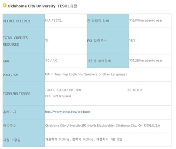The image size is (176, 149).
Task: Select the TOTAL CREDITS REQUIRED label
Action: click(x=15, y=41)
